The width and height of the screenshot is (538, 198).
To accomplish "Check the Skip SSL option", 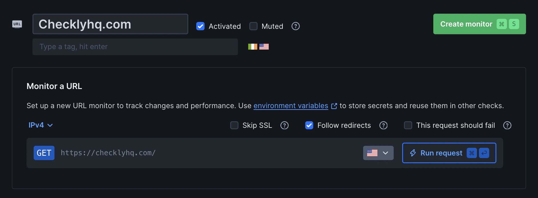I will point(234,125).
